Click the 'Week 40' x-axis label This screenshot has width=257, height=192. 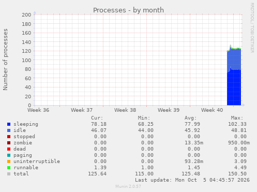[212, 110]
